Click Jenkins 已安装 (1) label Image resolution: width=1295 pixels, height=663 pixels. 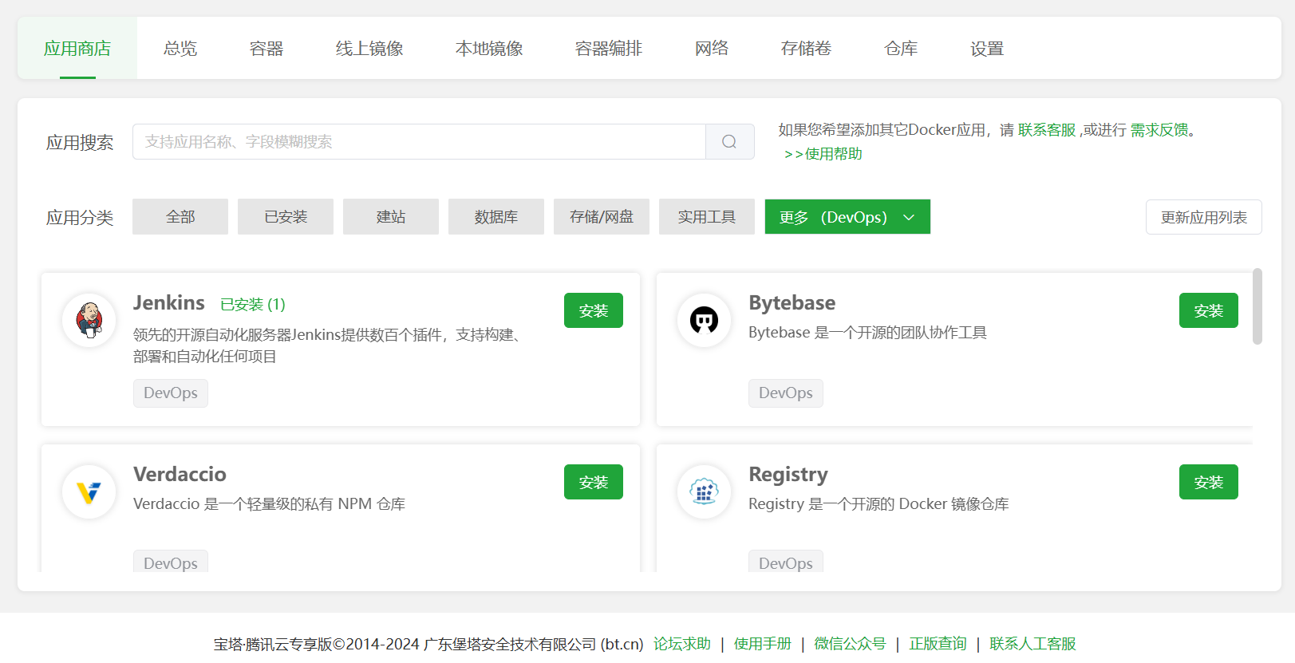[253, 305]
